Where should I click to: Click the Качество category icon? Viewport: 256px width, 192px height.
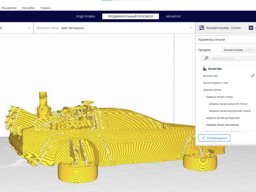coord(205,69)
